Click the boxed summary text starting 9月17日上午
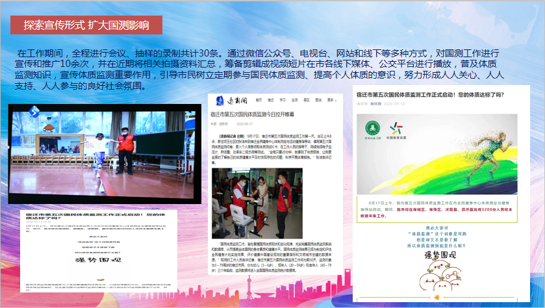This screenshot has width=545, height=308. click(437, 209)
